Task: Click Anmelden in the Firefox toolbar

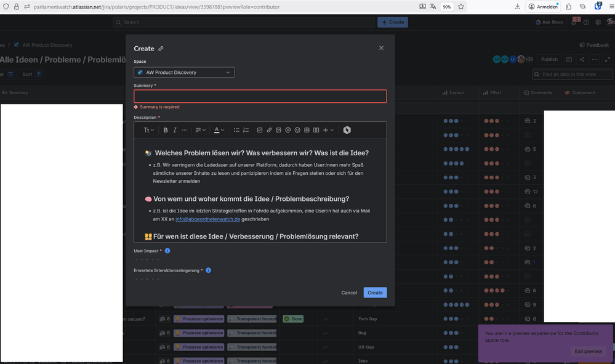Action: coord(543,7)
